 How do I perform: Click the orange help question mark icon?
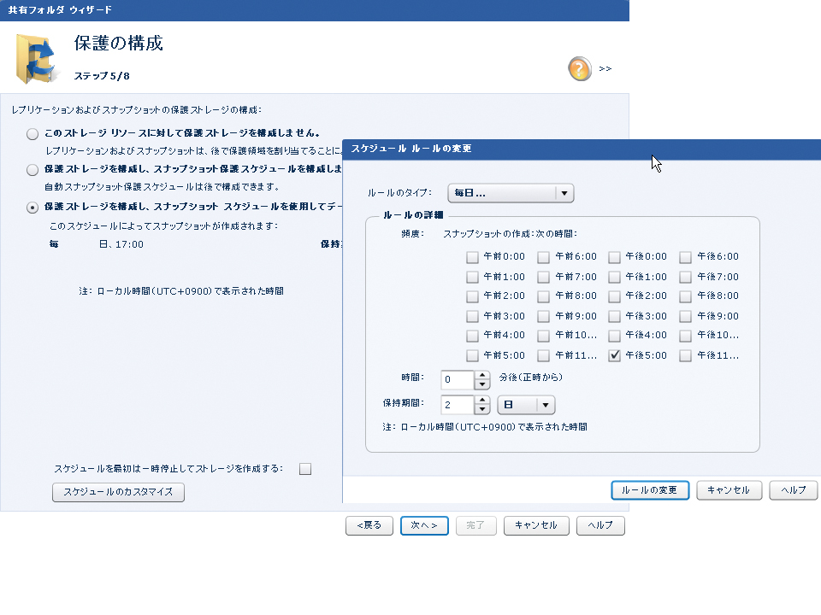tap(580, 69)
